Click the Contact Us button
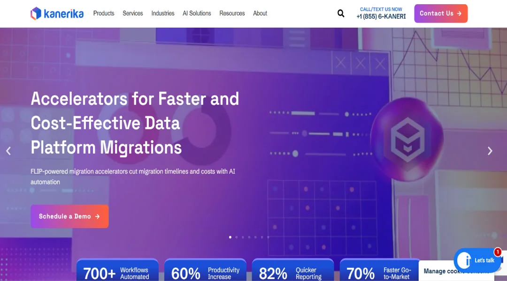507x281 pixels. 441,14
